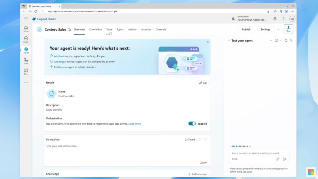Open the See terms link
The width and height of the screenshot is (318, 179).
[247, 172]
